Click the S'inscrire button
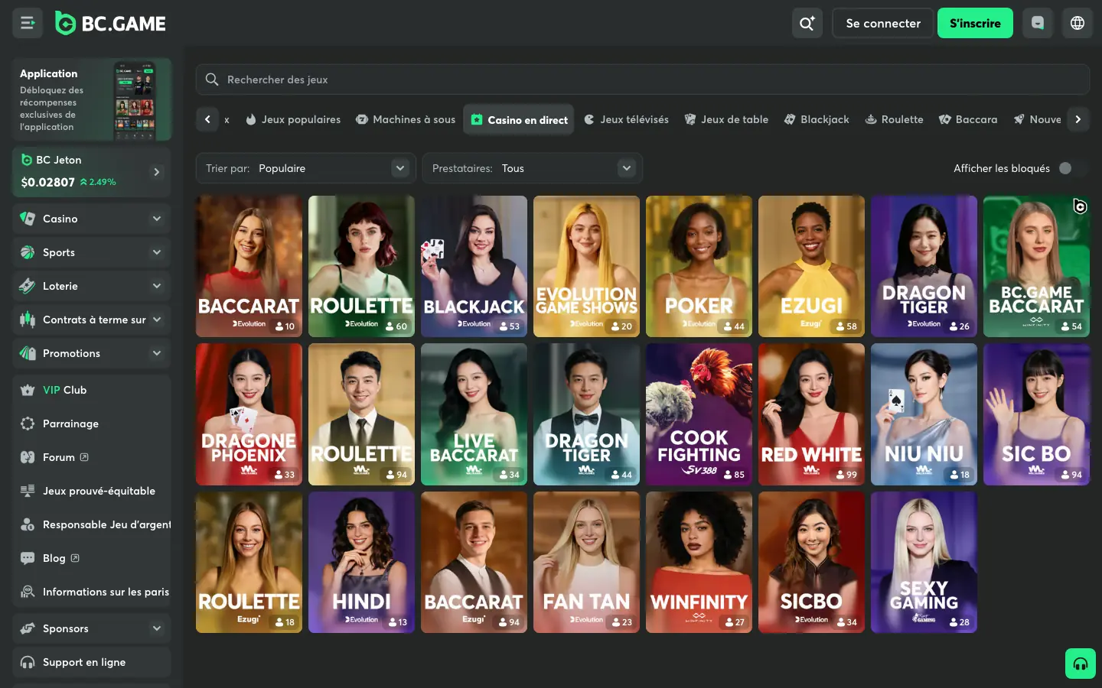The height and width of the screenshot is (688, 1102). 975,23
